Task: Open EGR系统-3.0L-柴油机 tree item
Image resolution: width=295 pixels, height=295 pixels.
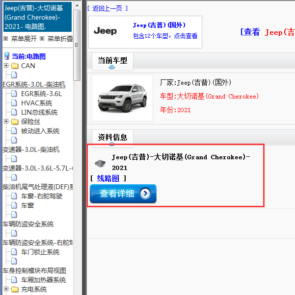Action: (34, 84)
